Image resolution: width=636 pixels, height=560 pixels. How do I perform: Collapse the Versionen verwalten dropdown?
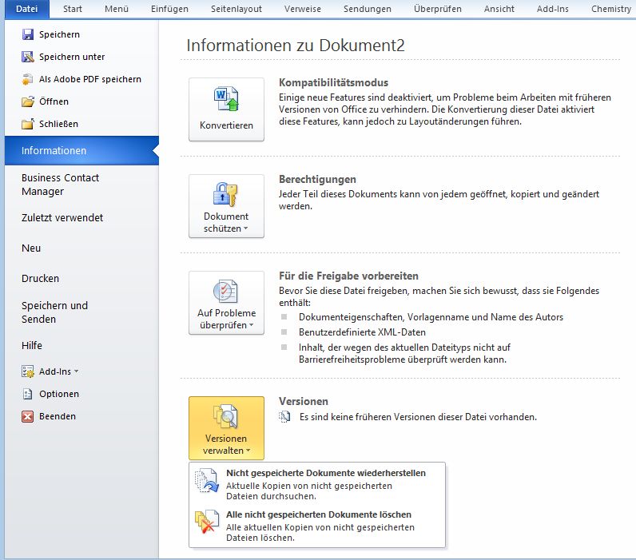click(226, 428)
